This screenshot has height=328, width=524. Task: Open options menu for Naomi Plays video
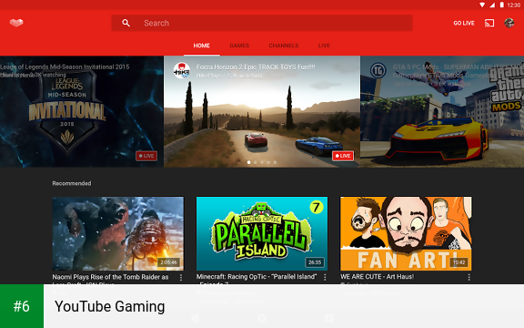point(181,278)
